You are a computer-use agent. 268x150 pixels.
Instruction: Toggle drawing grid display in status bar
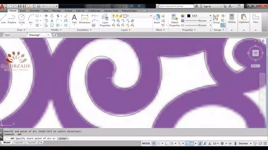click(x=154, y=143)
